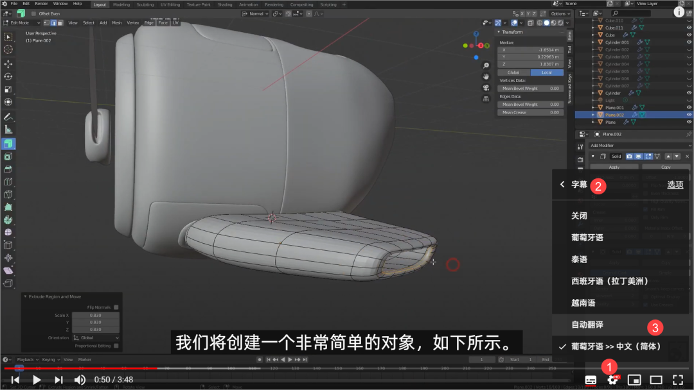Open the Sculpting workspace tab
The width and height of the screenshot is (694, 390).
pos(145,4)
